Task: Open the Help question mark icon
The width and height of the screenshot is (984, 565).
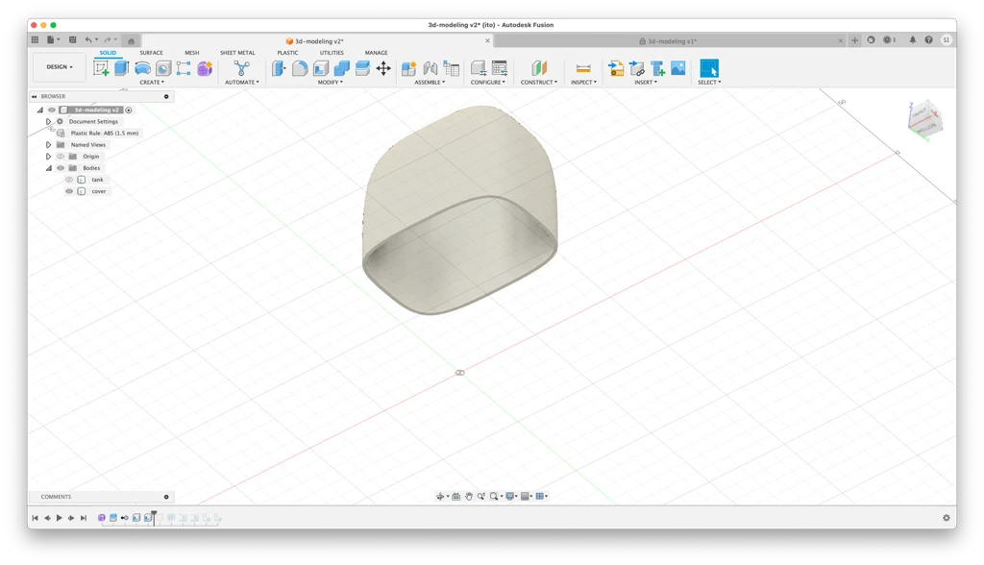Action: pos(929,40)
